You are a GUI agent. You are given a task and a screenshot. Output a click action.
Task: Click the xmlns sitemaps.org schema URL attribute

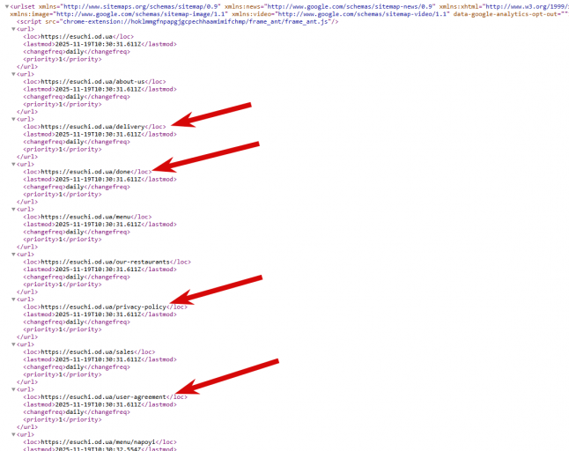point(129,6)
